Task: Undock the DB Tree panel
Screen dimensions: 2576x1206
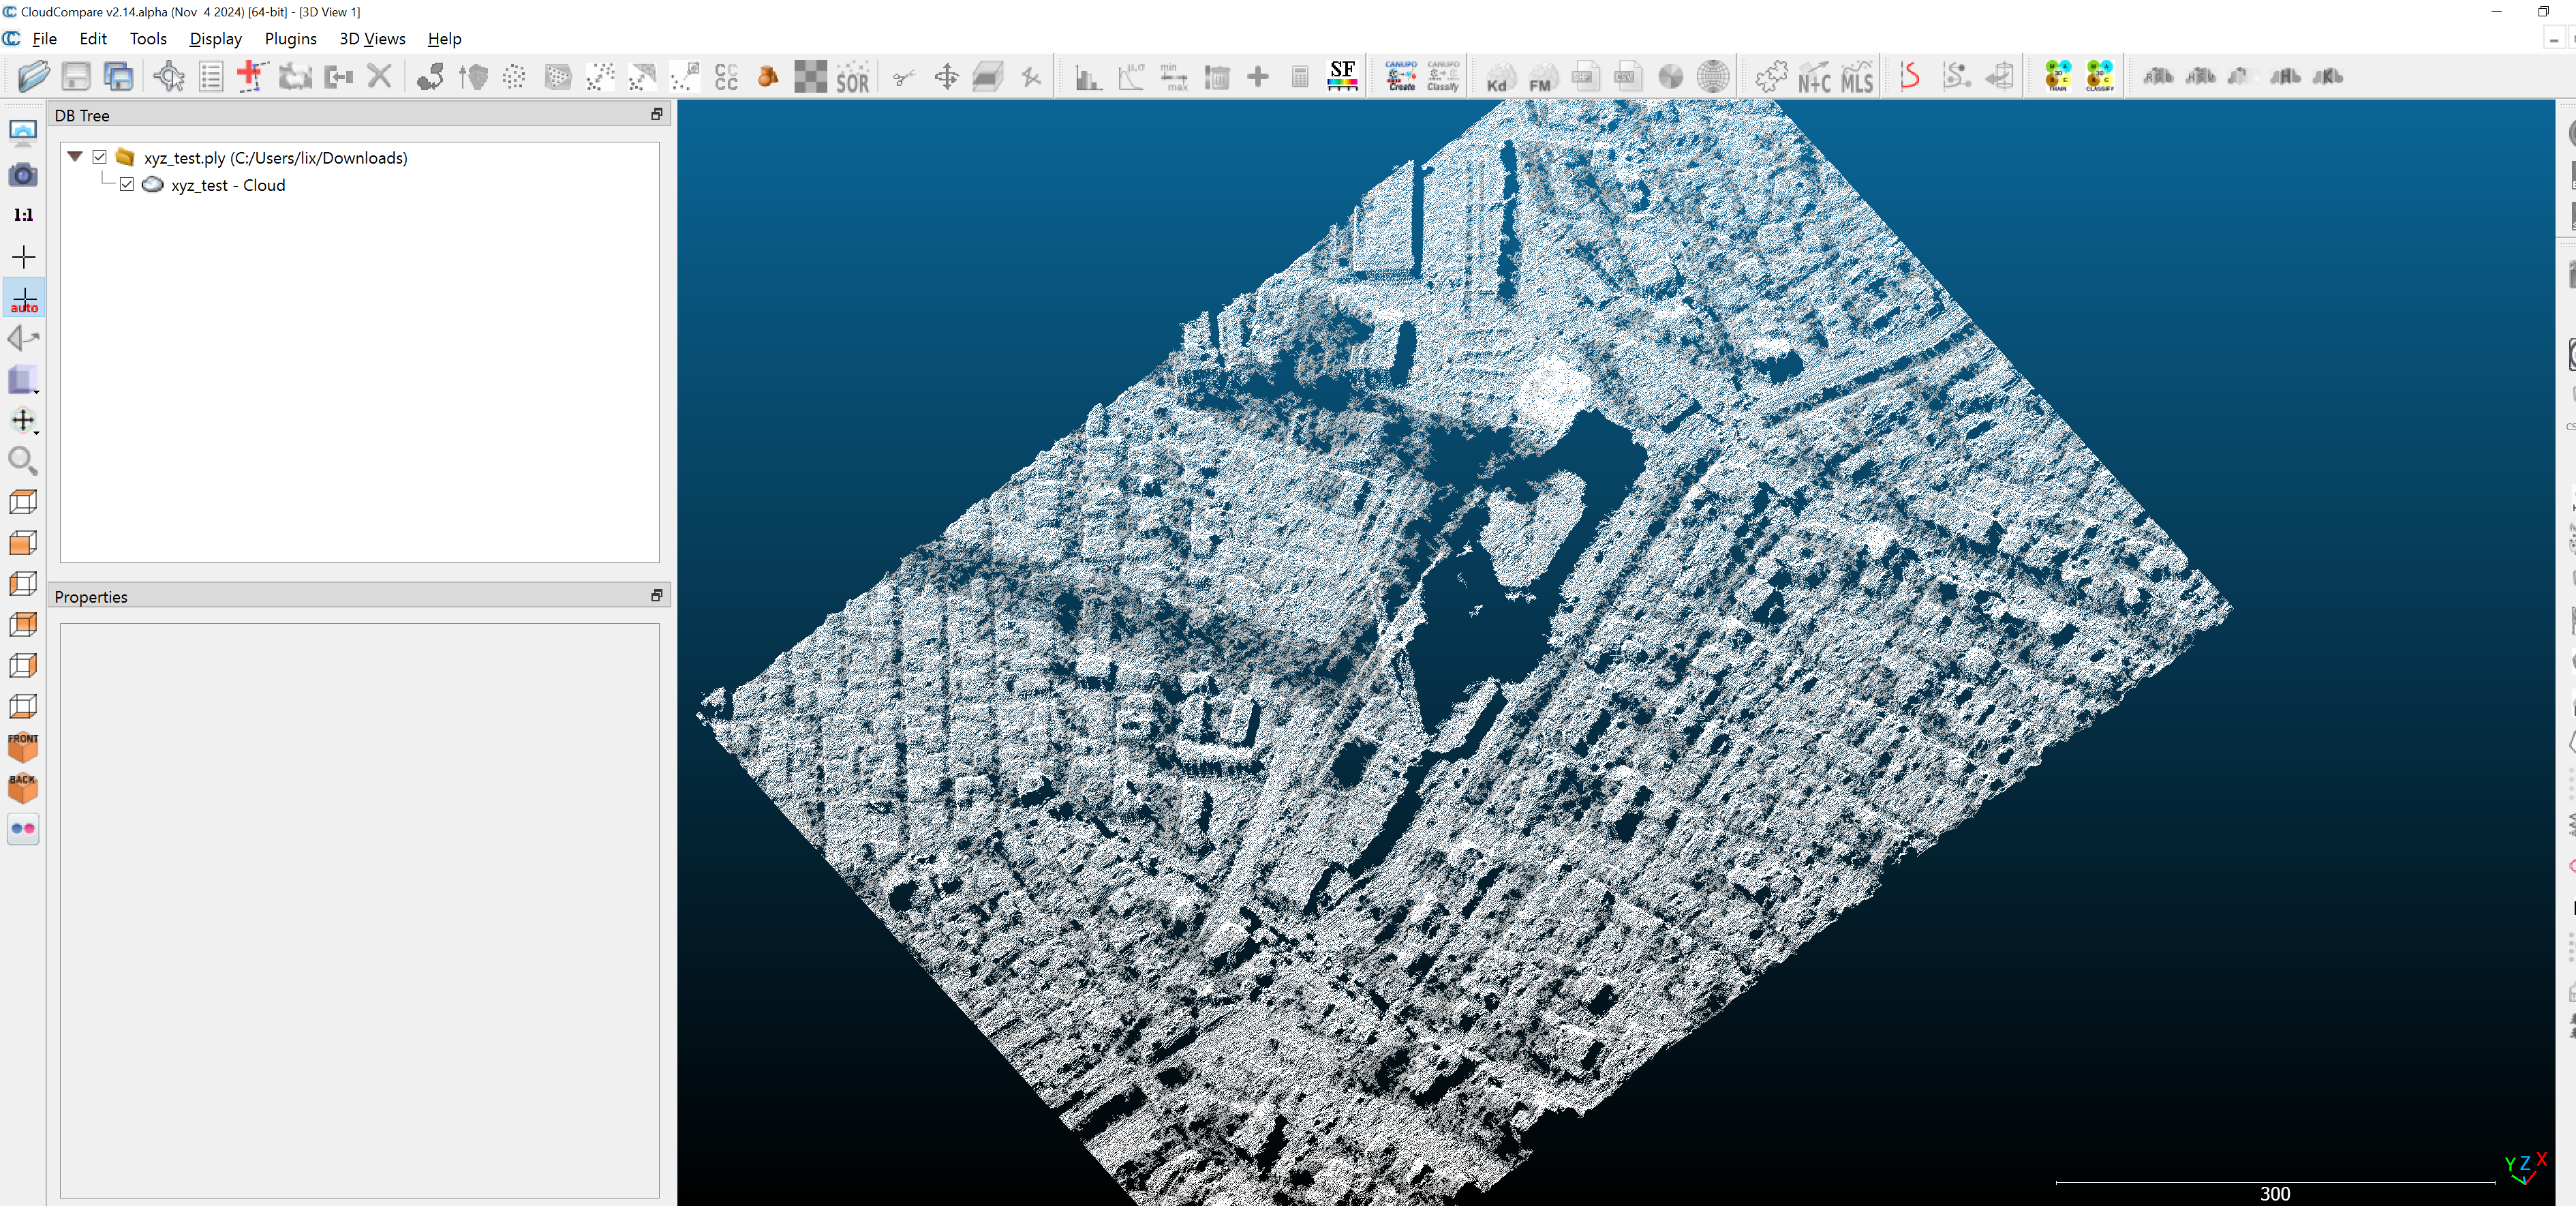Action: (x=656, y=115)
